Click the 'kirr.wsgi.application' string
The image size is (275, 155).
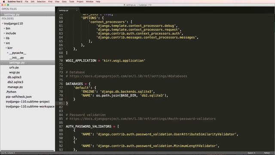124,61
